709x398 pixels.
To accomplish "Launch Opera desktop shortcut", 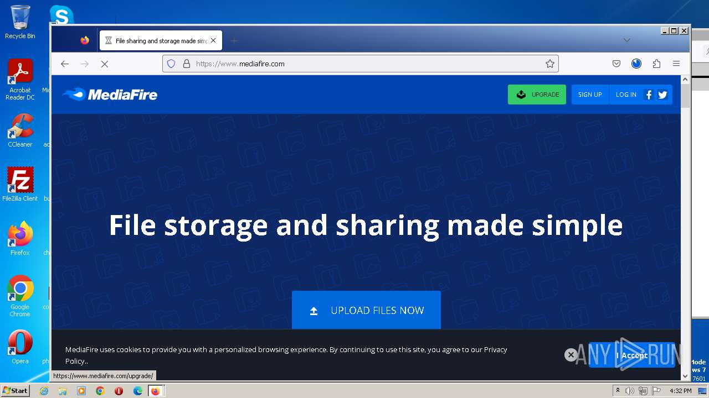I will click(20, 347).
